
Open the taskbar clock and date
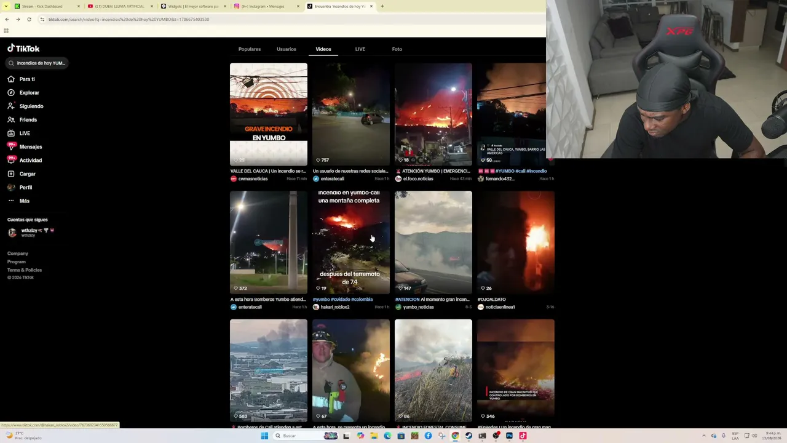pos(773,436)
